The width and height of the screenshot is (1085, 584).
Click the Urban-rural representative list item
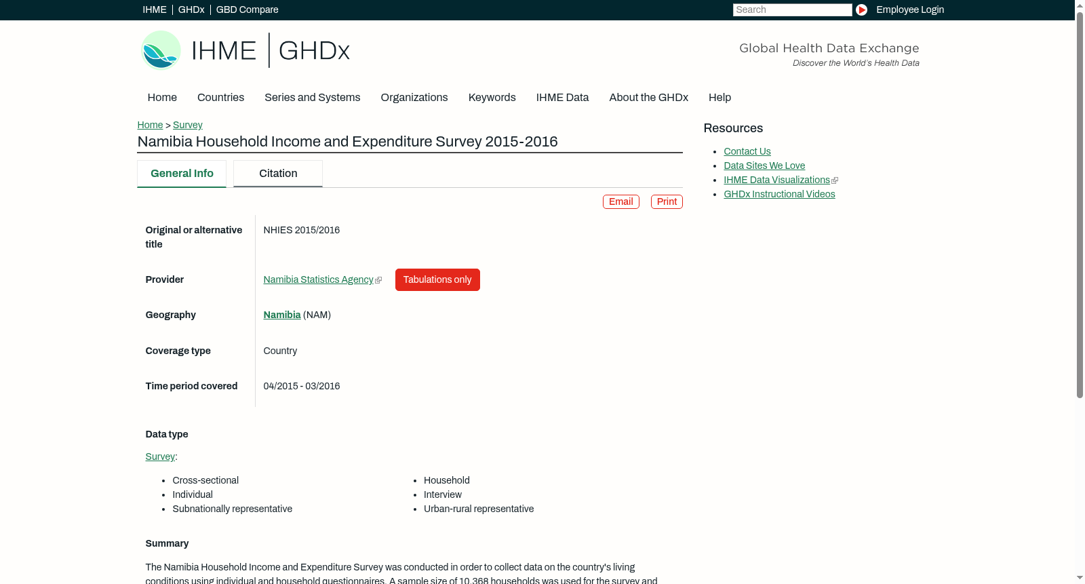[479, 509]
